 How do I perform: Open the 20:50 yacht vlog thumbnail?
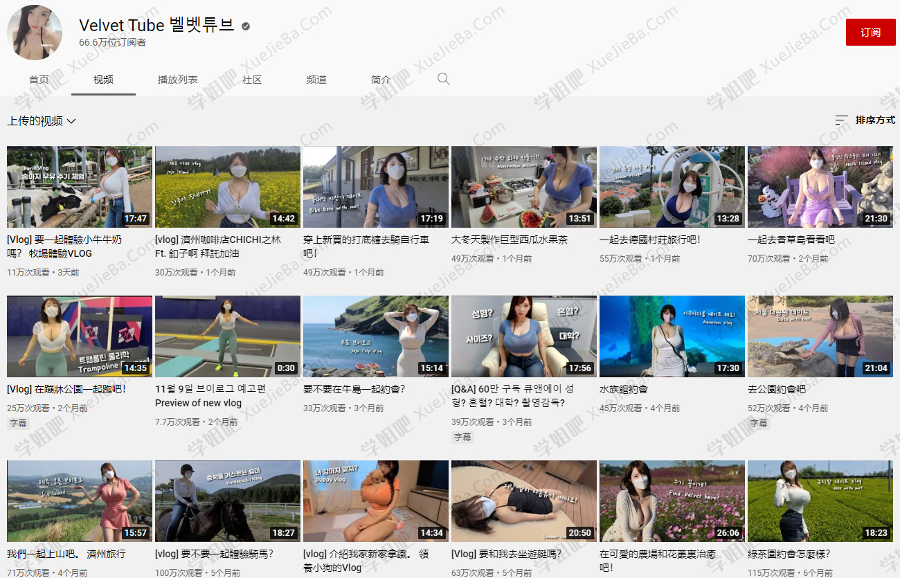[x=524, y=501]
